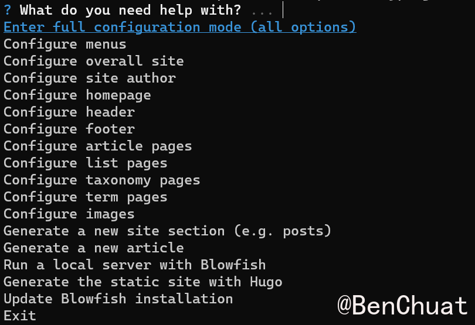Select Configure header entry
The height and width of the screenshot is (325, 475).
tap(69, 112)
